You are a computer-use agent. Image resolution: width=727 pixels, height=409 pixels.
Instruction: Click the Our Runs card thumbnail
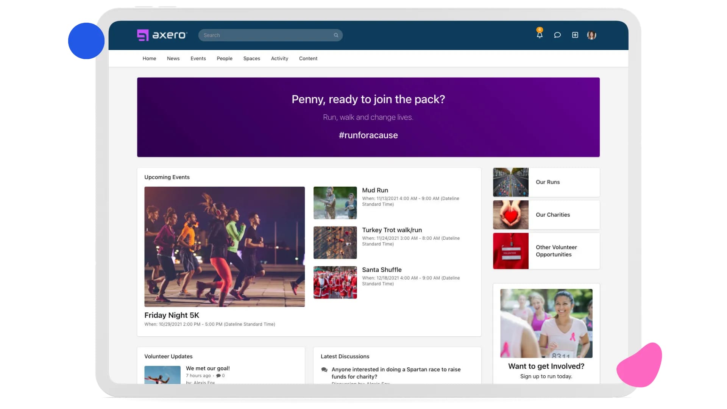point(510,182)
